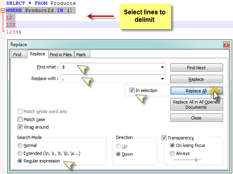Select Regular expression search mode
This screenshot has height=174, width=233.
pos(20,161)
